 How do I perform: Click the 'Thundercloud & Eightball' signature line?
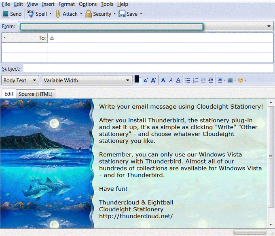coord(136,202)
